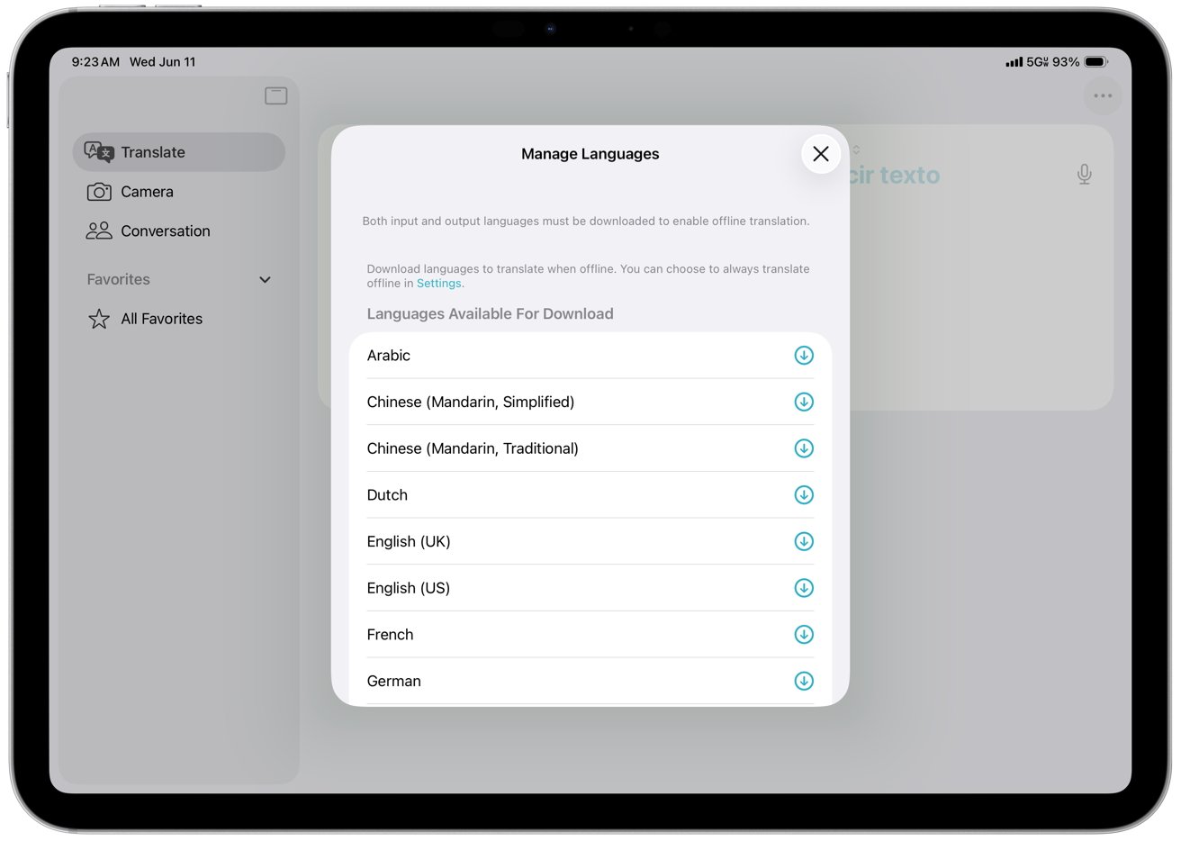Click the Languages Available For Download header
The image size is (1181, 841).
[490, 313]
